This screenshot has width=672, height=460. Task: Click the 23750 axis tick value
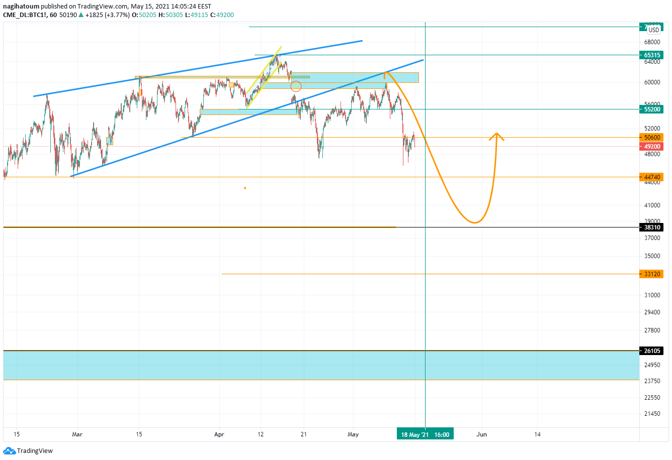[652, 381]
